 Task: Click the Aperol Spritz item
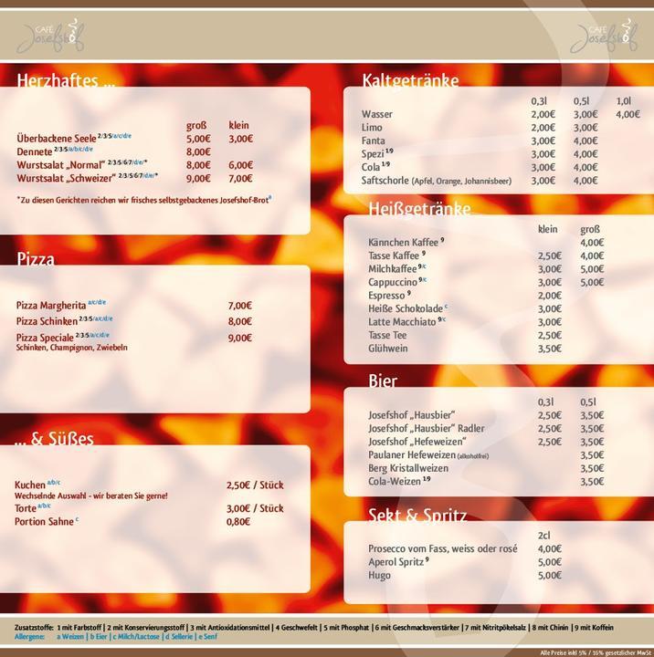pos(396,562)
